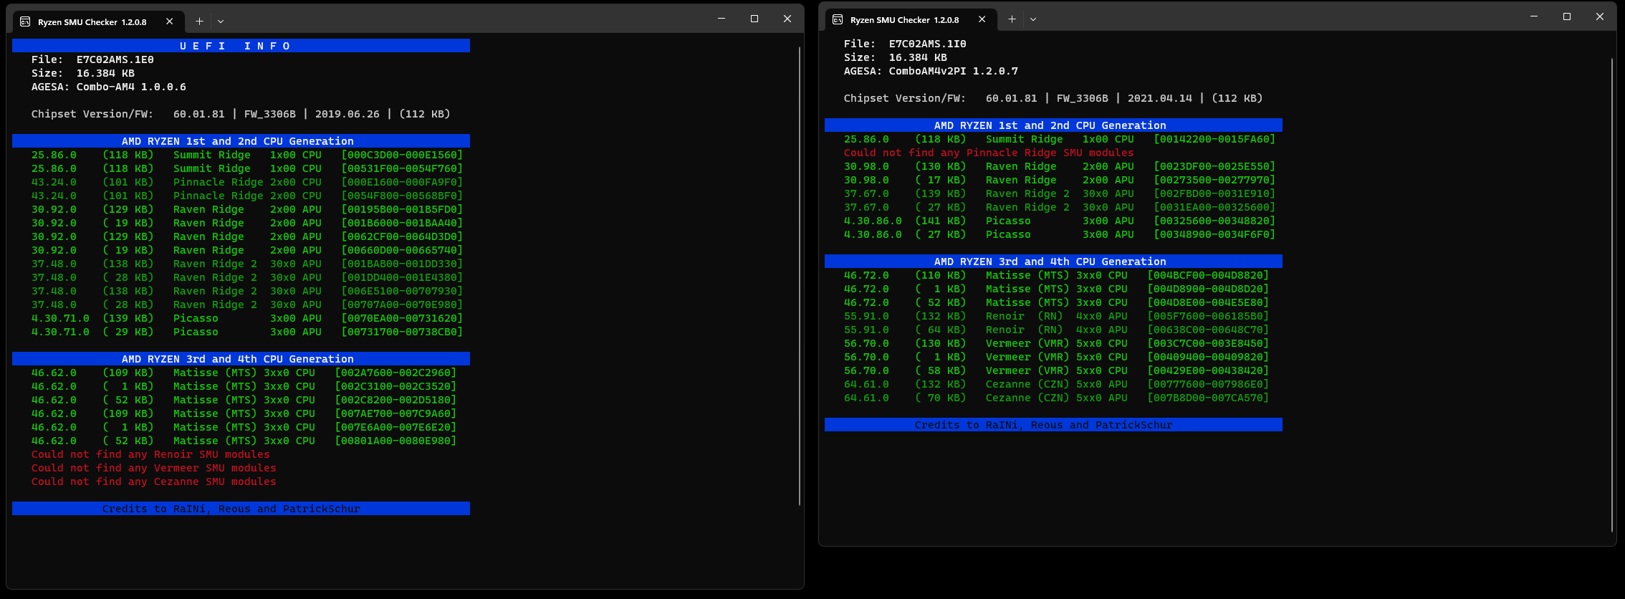The height and width of the screenshot is (599, 1625).
Task: Click chipset date 2021.04.14 in right window
Action: [x=1160, y=98]
